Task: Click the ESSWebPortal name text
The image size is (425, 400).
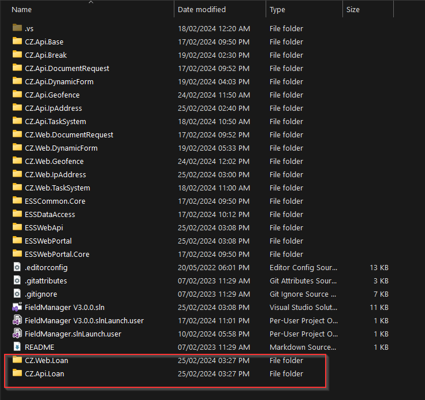Action: coord(49,241)
